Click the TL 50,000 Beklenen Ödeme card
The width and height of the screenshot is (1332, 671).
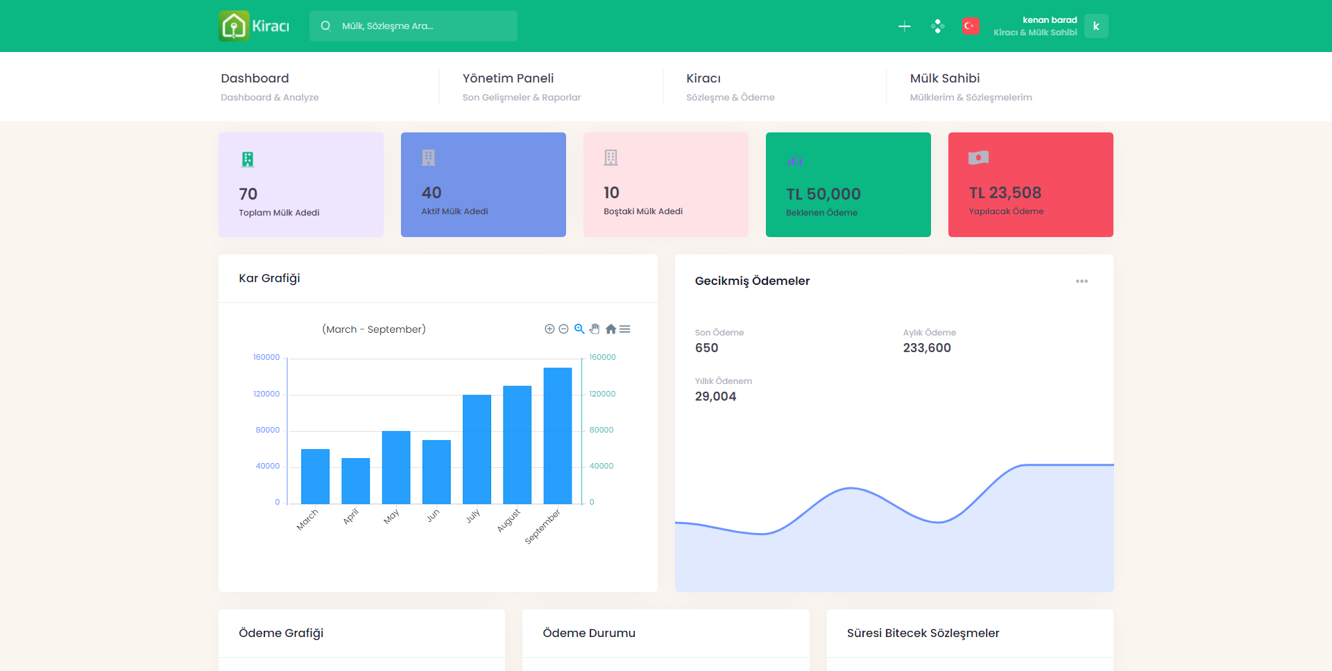coord(848,185)
